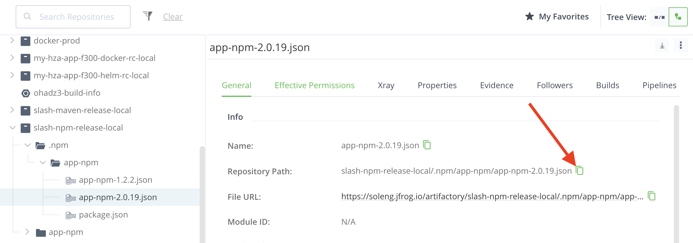Select package.json in the tree
Screen dimensions: 693x243
pyautogui.click(x=103, y=215)
